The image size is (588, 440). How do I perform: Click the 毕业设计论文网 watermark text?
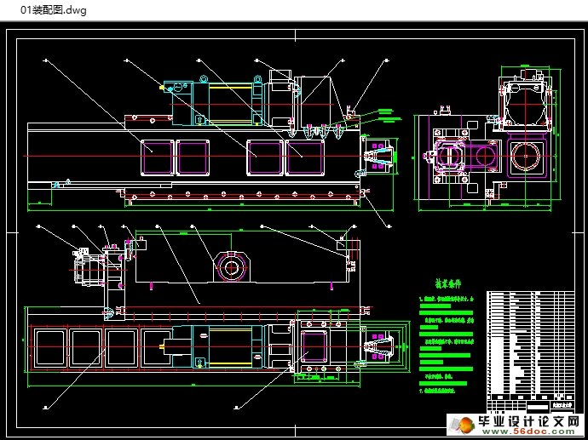coord(533,420)
